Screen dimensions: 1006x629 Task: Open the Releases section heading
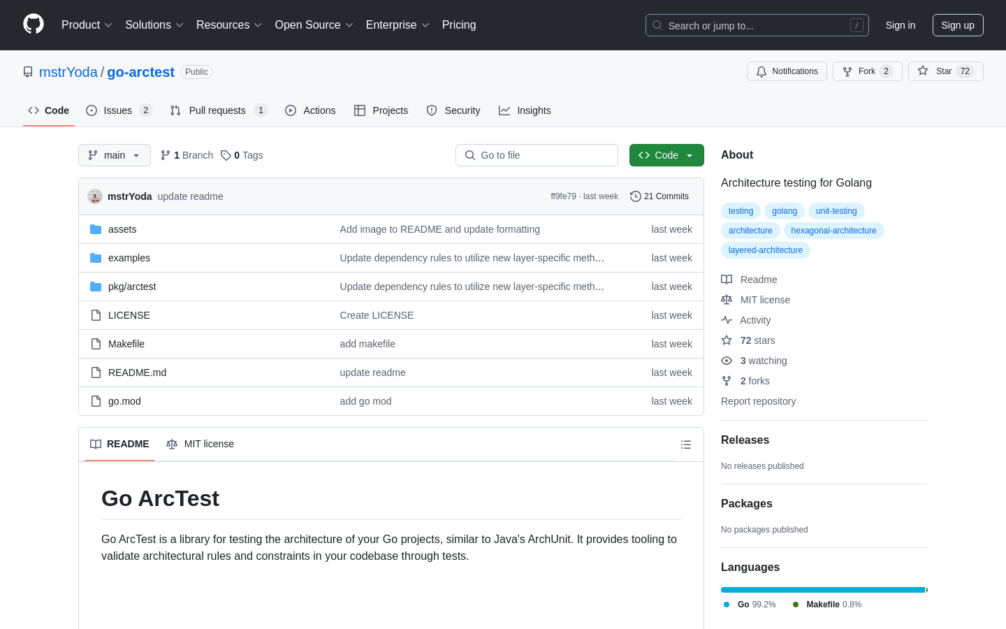click(745, 440)
